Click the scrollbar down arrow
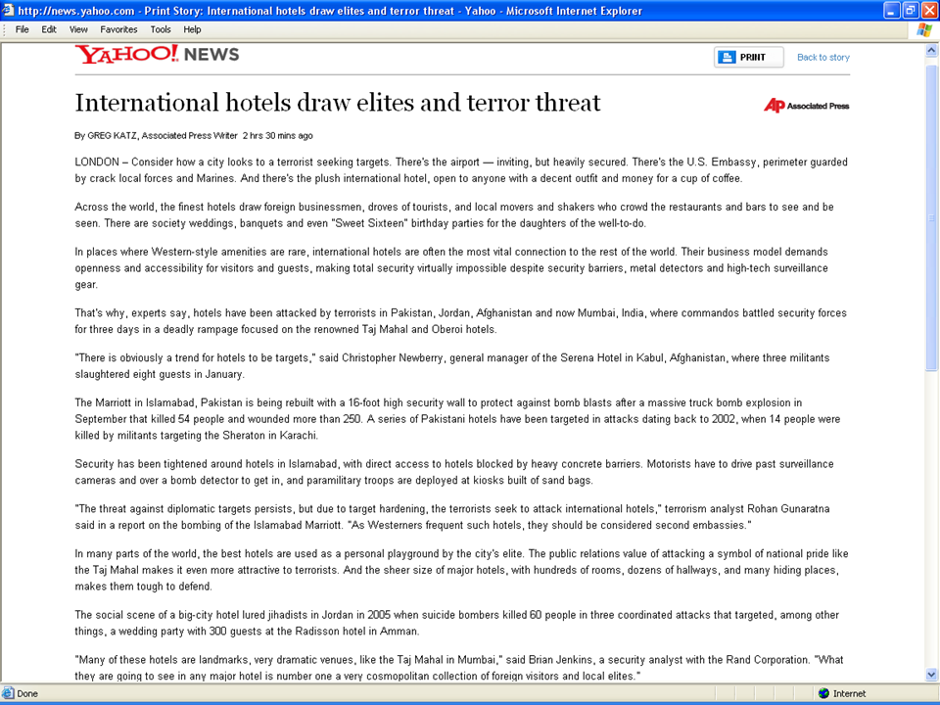The width and height of the screenshot is (940, 705). click(931, 674)
